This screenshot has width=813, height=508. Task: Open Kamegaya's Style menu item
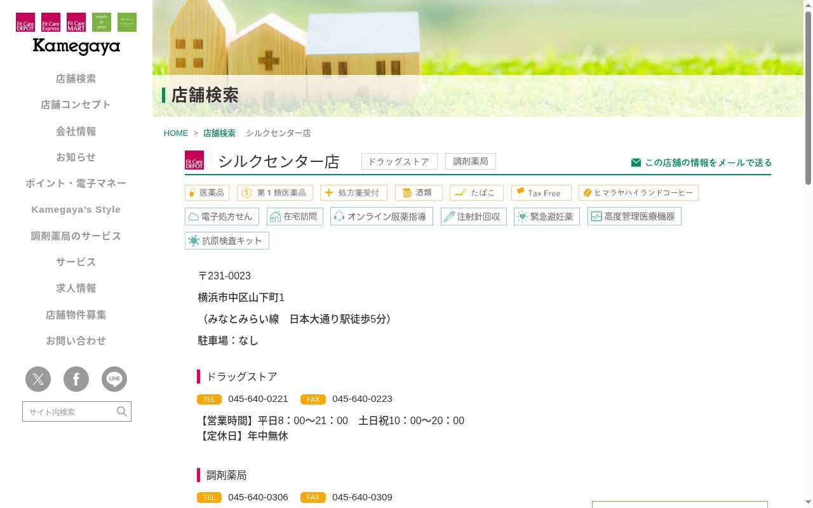(76, 210)
